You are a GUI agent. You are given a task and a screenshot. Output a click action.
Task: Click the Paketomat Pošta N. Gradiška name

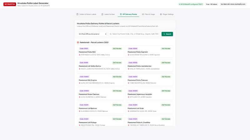click(139, 123)
